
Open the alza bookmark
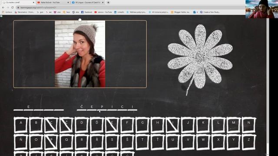pyautogui.click(x=76, y=12)
